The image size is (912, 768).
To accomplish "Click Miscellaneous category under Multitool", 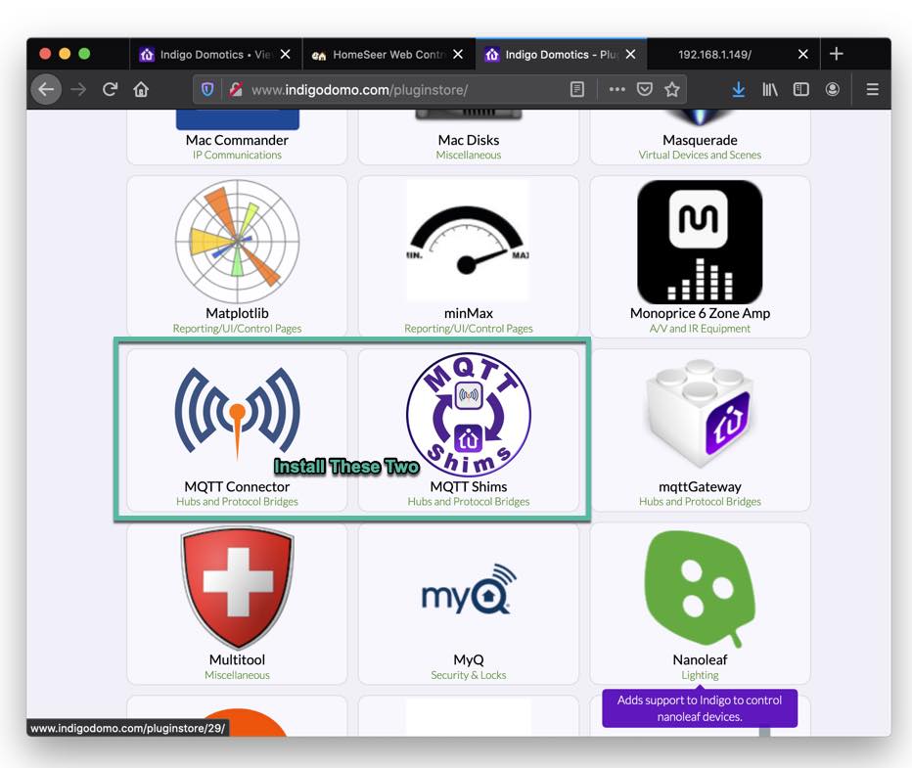I will pos(238,675).
